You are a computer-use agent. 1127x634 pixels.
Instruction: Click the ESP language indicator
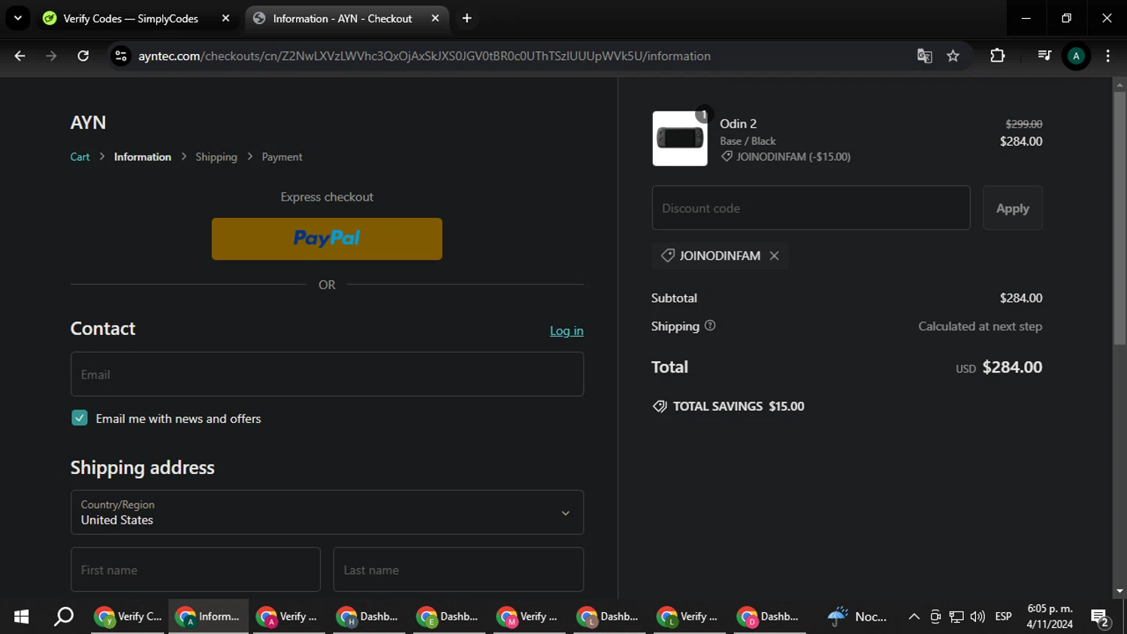1003,617
